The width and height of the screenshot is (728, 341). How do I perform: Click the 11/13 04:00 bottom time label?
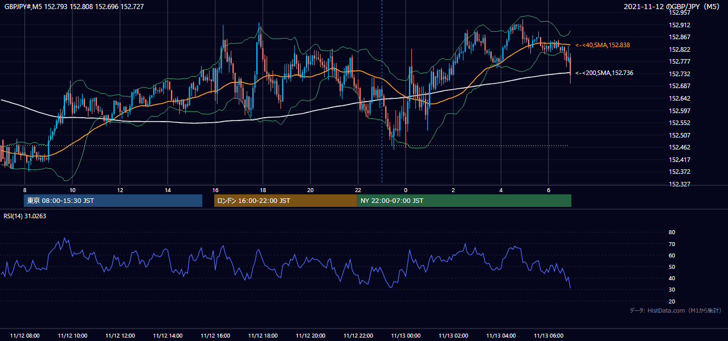(501, 336)
